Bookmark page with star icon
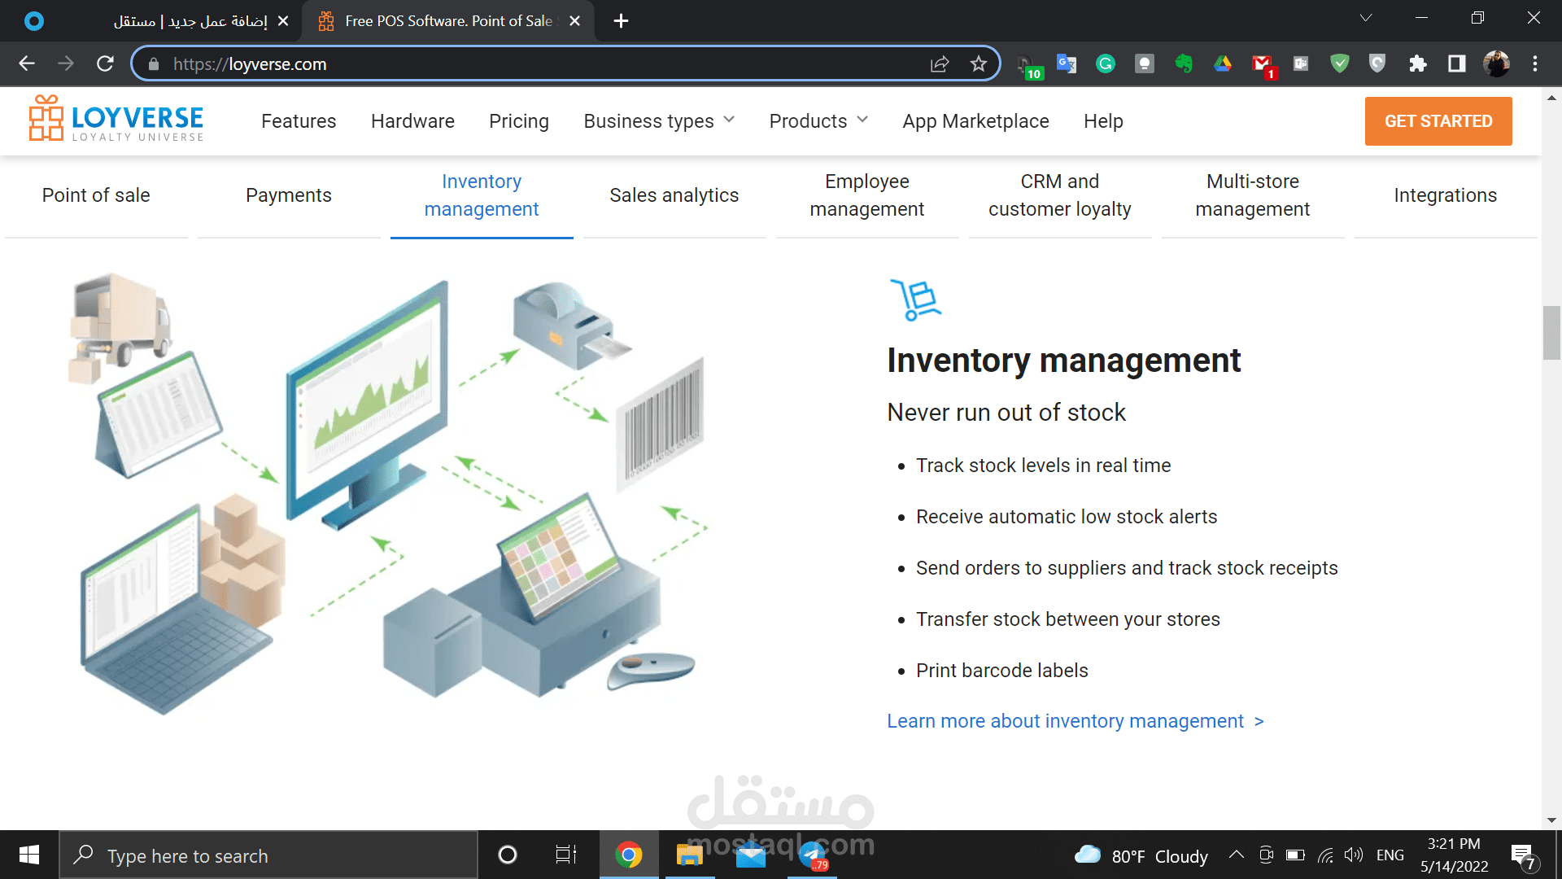Image resolution: width=1562 pixels, height=879 pixels. coord(978,63)
